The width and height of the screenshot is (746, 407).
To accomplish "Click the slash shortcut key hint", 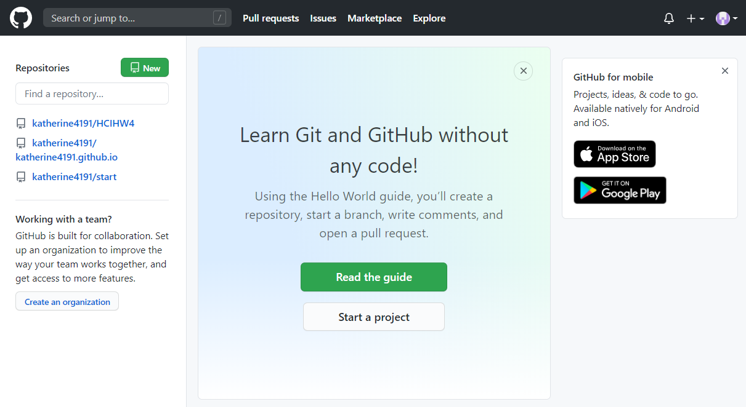I will [220, 18].
